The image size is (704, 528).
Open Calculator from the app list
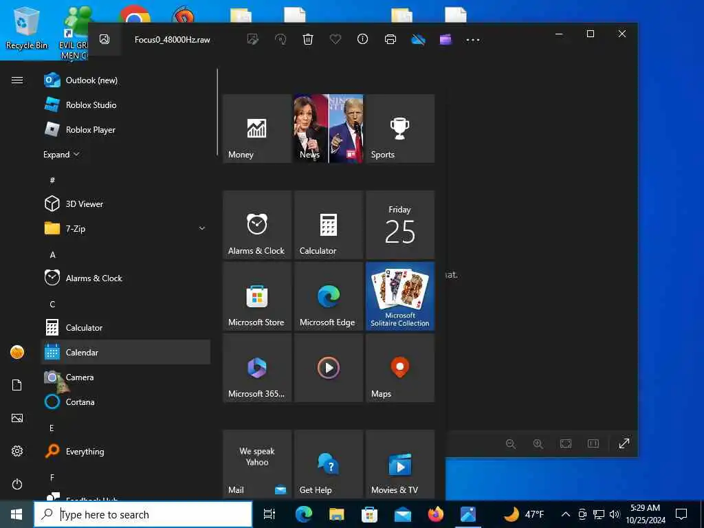126,328
